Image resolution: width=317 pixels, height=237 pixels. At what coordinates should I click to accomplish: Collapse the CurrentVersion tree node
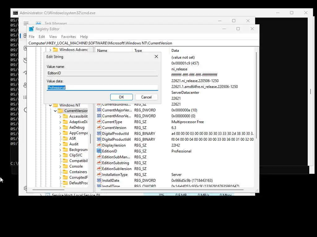point(55,111)
